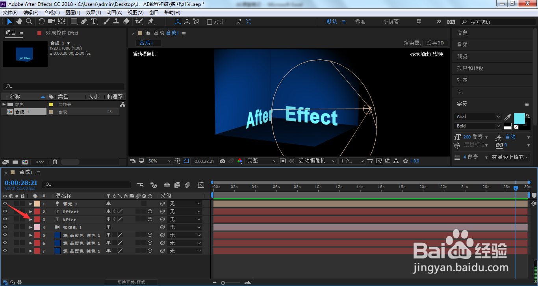
Task: Click 切换开关/模式 at timeline bottom
Action: [x=131, y=282]
